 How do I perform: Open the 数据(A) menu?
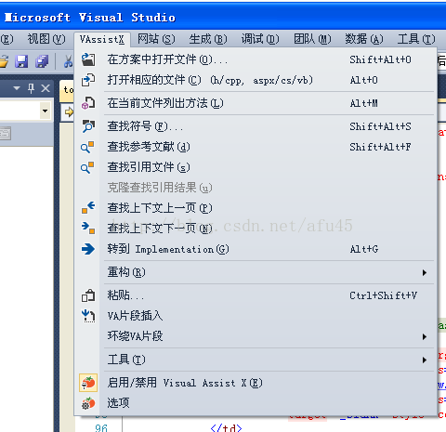coord(364,39)
